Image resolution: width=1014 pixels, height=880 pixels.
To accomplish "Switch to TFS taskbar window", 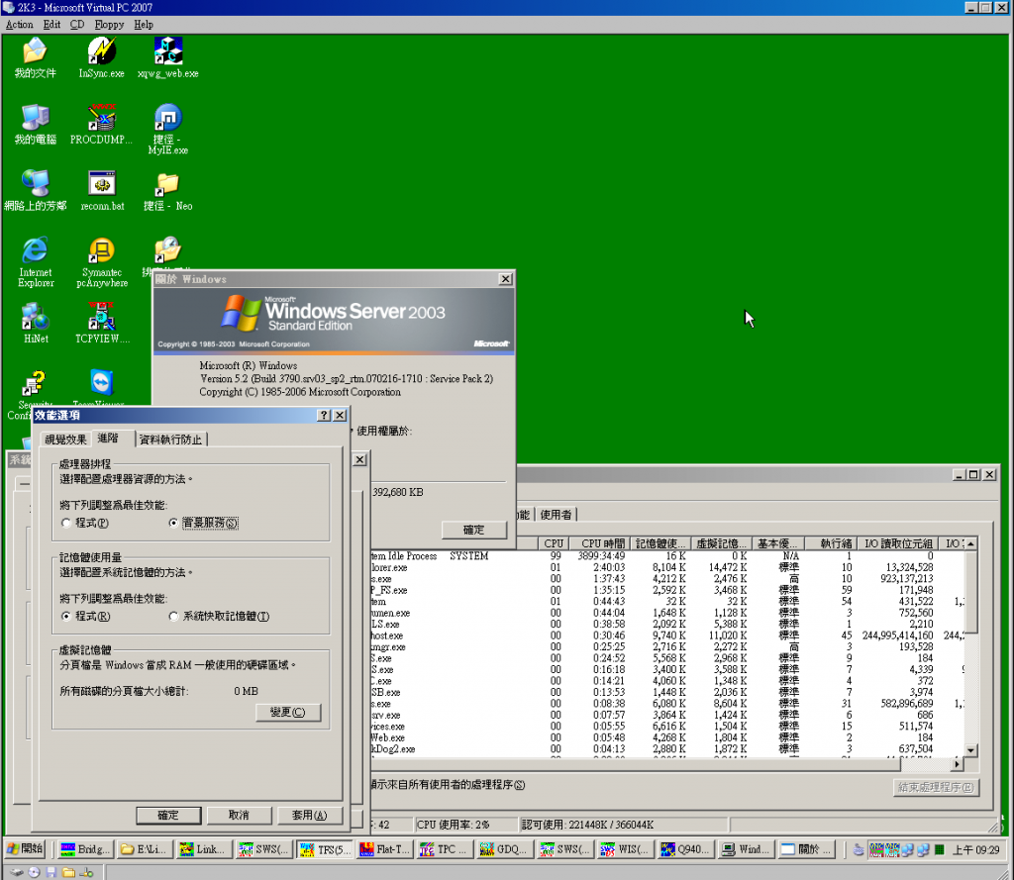I will [327, 849].
